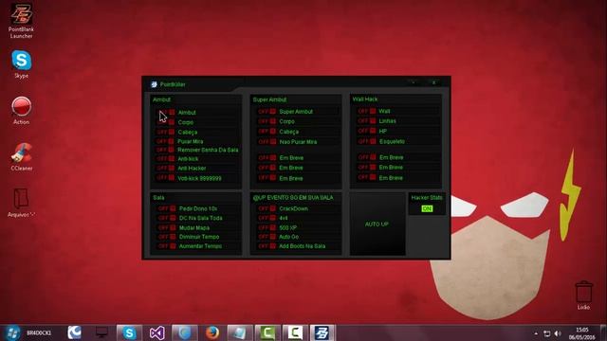Toggle the Anti Hacker switch
Screen dimensions: 607x341
click(x=166, y=169)
